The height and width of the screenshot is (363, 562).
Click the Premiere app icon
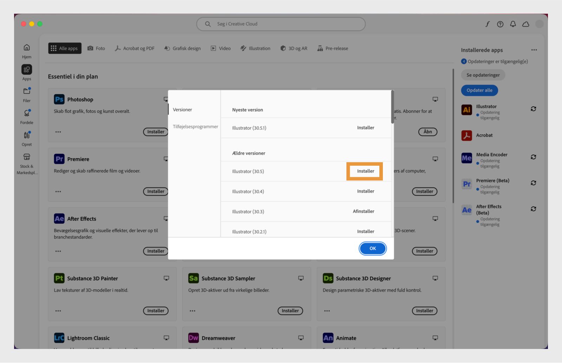click(59, 159)
